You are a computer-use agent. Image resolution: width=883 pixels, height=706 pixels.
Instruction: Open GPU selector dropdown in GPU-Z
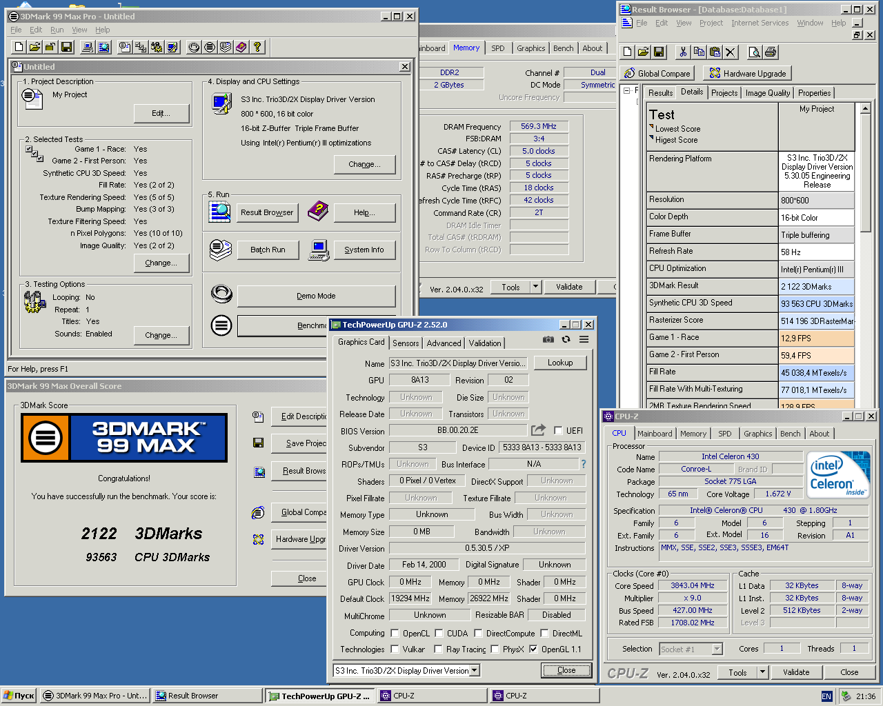click(x=475, y=670)
